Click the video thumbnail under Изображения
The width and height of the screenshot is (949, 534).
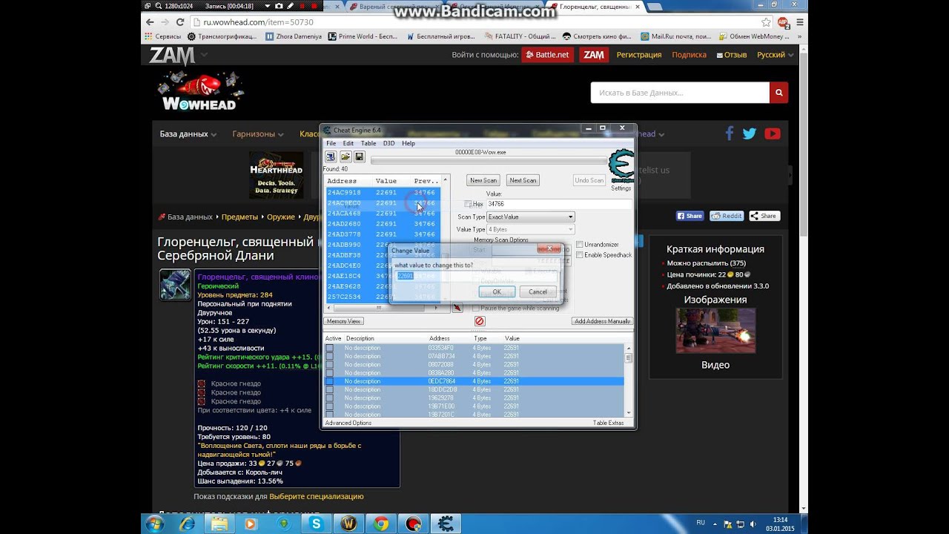[x=715, y=331]
